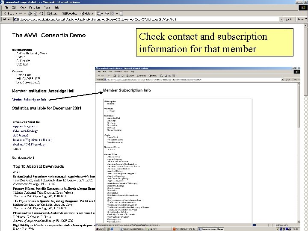Open the Tools menu in the main window
Viewport: 308px width, 231px height.
tap(47, 7)
